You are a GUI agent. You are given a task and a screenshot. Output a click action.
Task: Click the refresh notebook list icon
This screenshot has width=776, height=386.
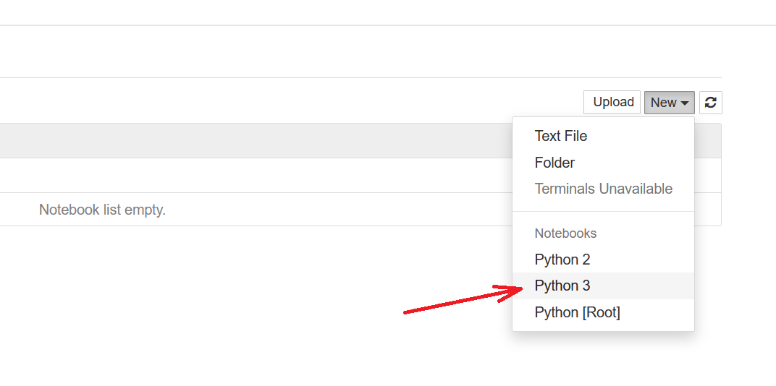711,103
